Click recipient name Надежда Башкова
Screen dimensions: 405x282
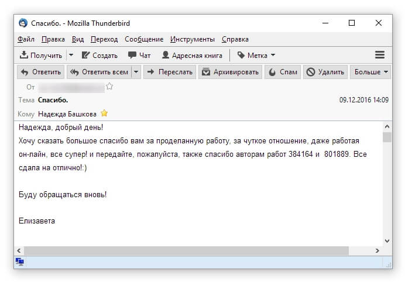click(67, 114)
